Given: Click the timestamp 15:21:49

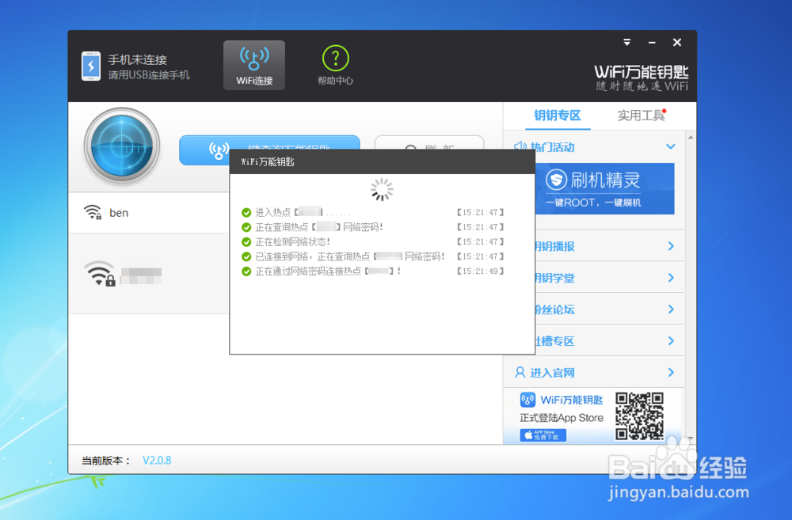Looking at the screenshot, I should point(481,271).
